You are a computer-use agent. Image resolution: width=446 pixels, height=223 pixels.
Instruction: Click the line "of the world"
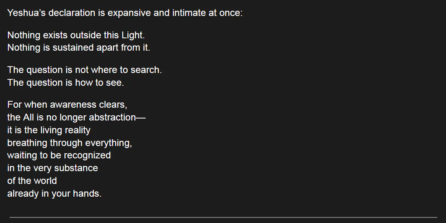click(32, 181)
